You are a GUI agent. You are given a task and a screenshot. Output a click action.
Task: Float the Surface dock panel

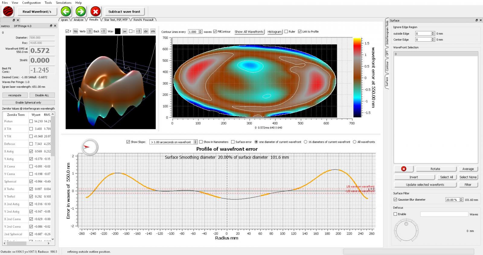477,20
